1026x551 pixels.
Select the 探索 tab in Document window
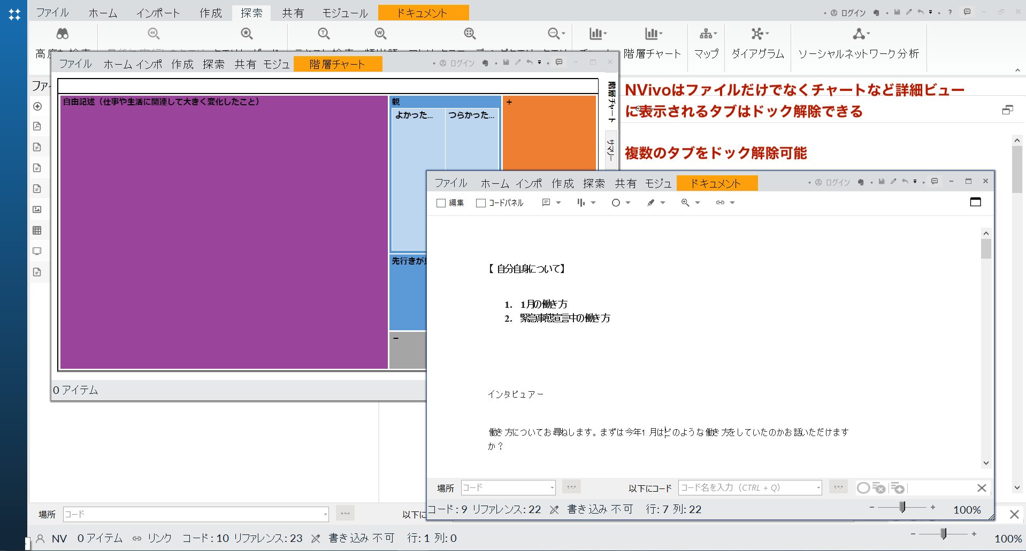(x=594, y=183)
